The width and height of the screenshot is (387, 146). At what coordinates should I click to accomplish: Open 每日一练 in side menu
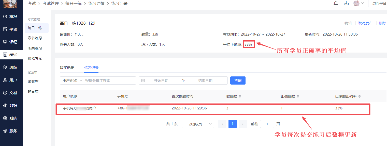point(37,28)
